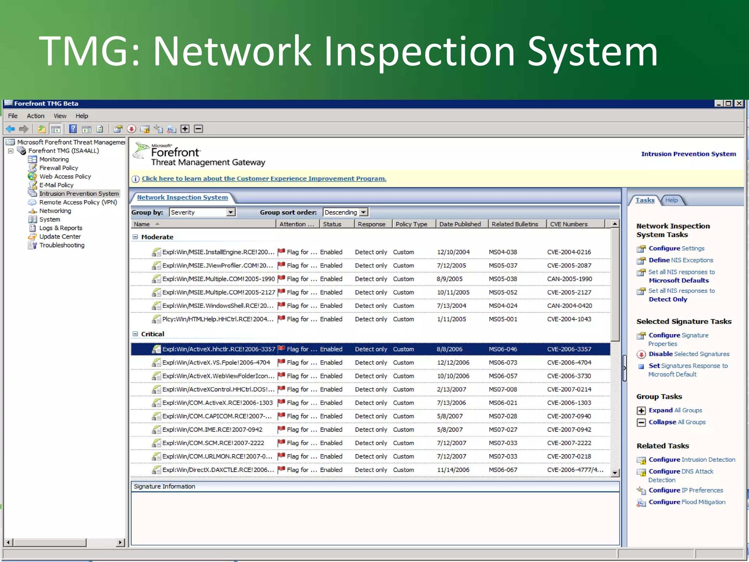Toggle the show/hide console tree icon

(x=56, y=129)
